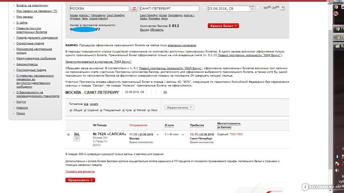
Task: Open Аэроэкспрессы sidebar item
Action: point(27,64)
